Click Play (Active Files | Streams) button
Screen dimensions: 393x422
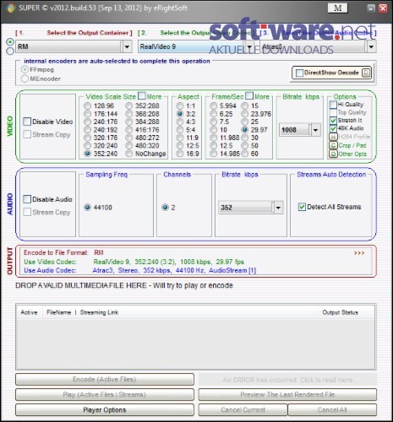(x=105, y=394)
